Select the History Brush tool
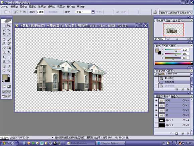The image size is (194, 146). point(9,44)
